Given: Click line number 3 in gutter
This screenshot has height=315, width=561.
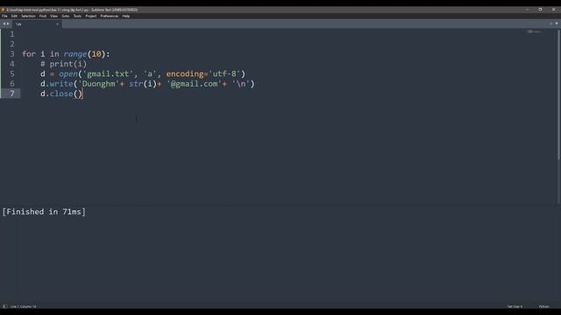Looking at the screenshot, I should click(x=12, y=54).
